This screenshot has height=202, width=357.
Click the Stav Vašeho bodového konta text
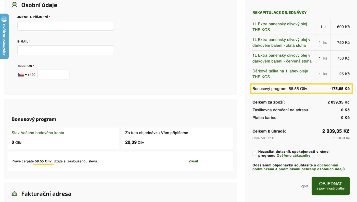(x=38, y=133)
